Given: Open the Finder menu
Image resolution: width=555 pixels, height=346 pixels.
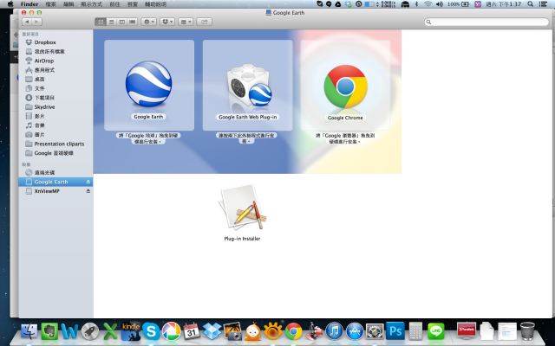Looking at the screenshot, I should pyautogui.click(x=29, y=4).
